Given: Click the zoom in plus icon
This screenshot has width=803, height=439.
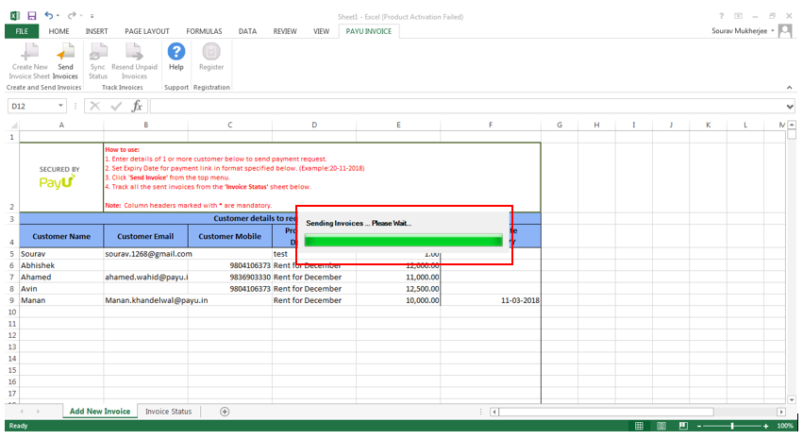Looking at the screenshot, I should click(766, 426).
